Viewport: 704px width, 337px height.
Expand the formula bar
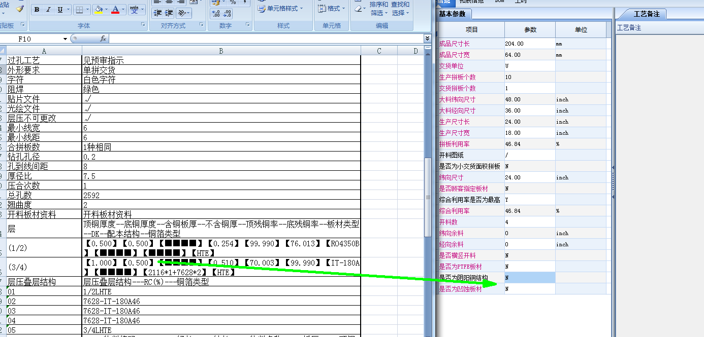click(x=427, y=39)
